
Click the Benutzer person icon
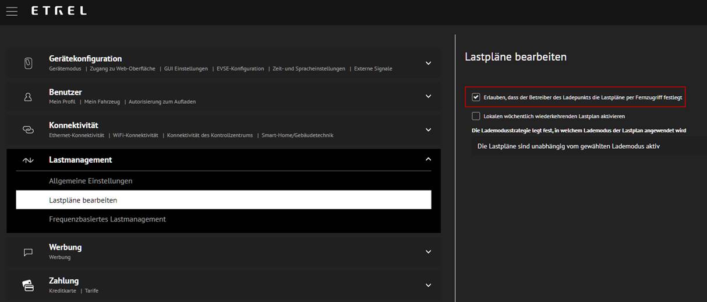point(28,97)
